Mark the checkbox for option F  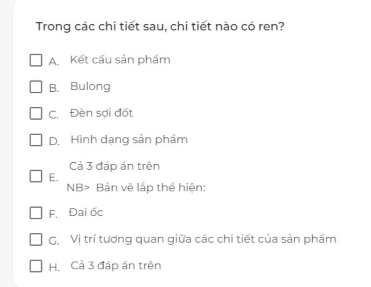click(x=36, y=213)
